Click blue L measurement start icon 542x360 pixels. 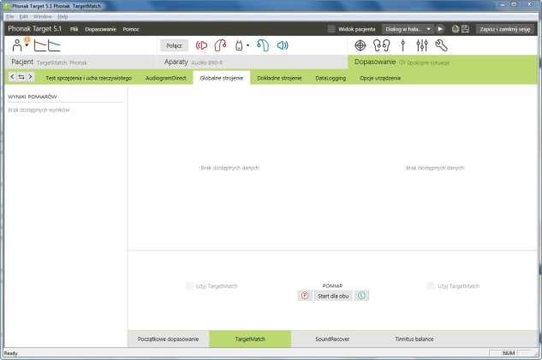point(361,296)
